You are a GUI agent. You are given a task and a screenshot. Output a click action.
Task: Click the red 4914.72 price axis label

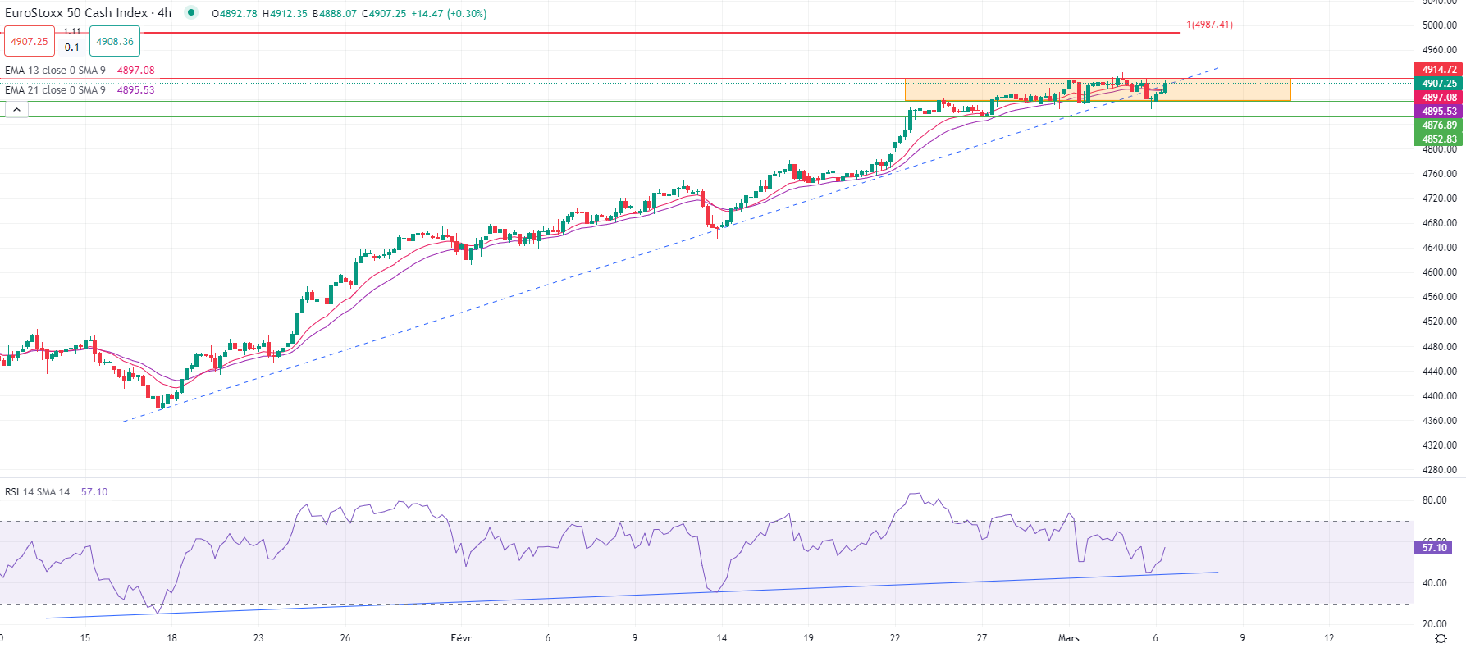pos(1439,70)
